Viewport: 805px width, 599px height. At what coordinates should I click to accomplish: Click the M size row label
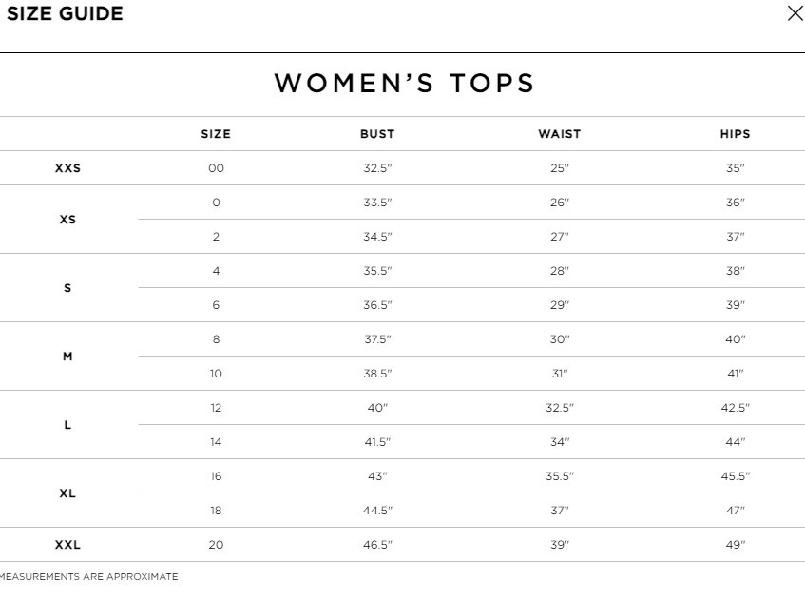[x=67, y=357]
